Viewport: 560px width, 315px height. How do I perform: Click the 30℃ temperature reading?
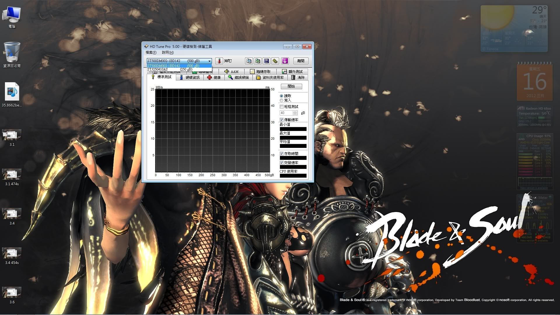[228, 61]
